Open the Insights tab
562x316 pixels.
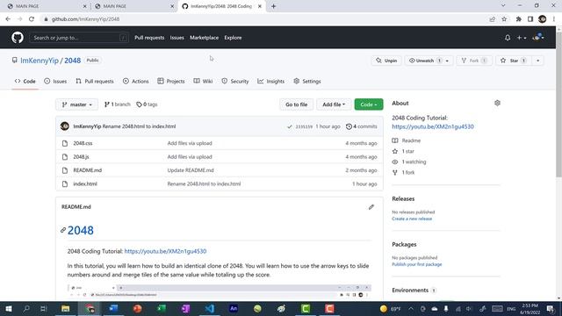[271, 82]
